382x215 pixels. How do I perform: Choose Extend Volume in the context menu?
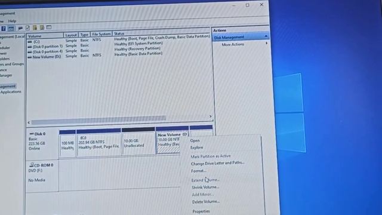[x=205, y=180]
